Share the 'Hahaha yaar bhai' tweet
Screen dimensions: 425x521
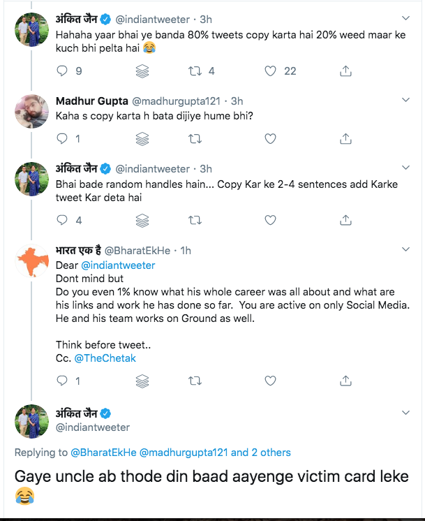point(345,71)
